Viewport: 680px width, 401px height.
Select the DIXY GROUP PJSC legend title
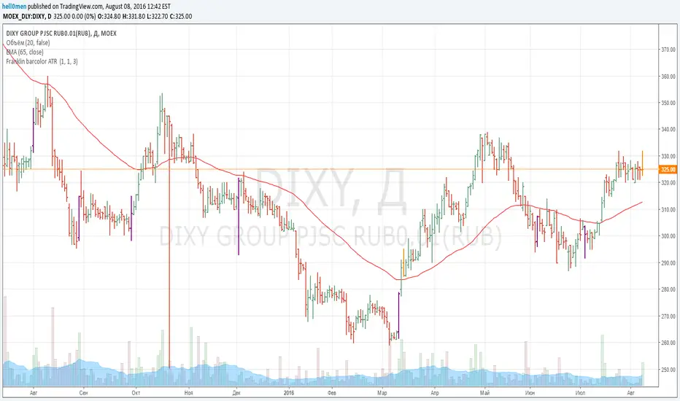click(x=61, y=34)
